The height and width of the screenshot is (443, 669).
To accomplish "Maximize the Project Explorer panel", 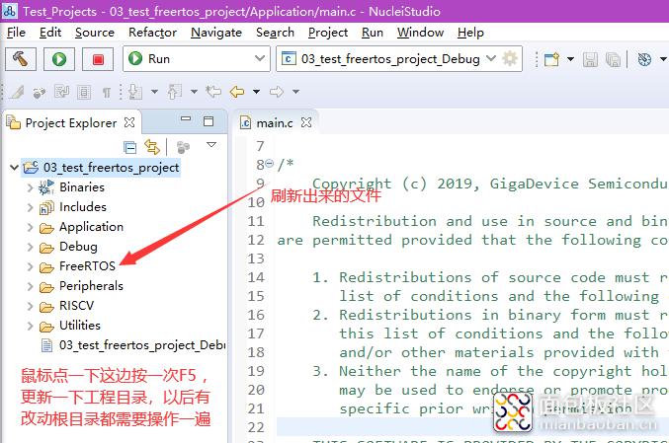I will 209,121.
